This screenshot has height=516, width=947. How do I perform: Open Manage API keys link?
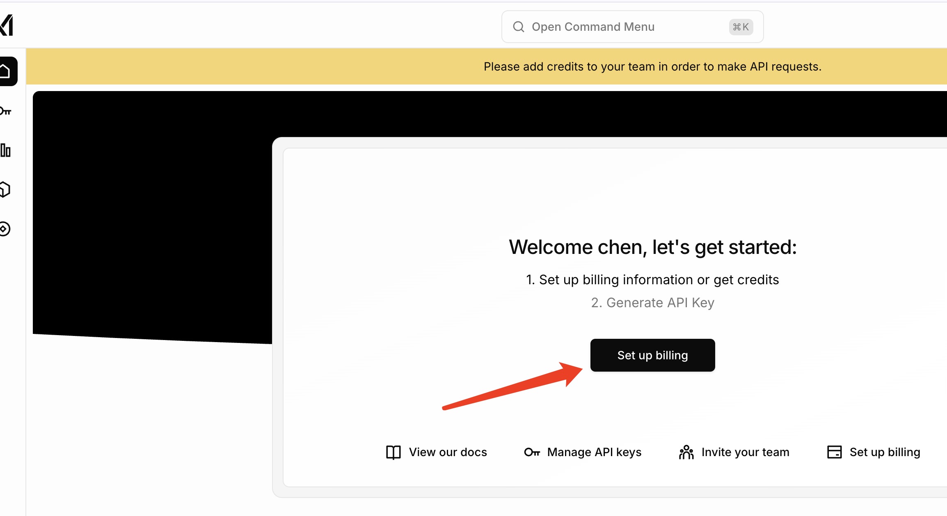tap(583, 452)
